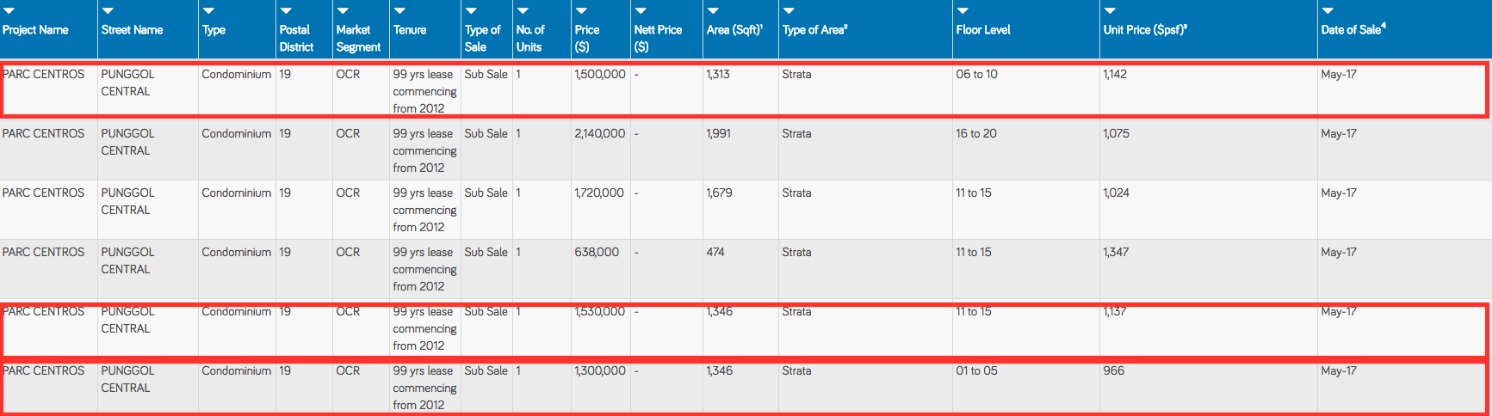1492x416 pixels.
Task: Open sort dropdown above Price ($)
Action: 581,11
